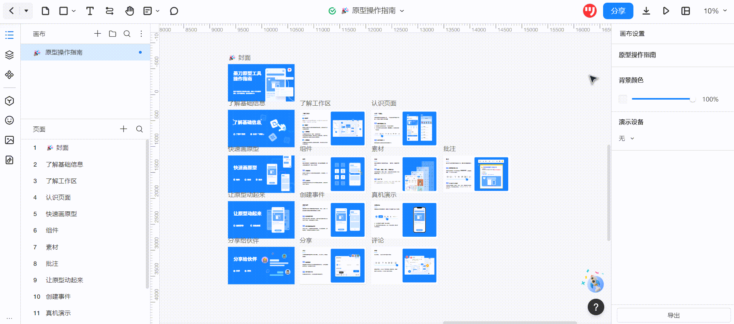Open the emoji icons sidebar panel
Viewport: 734px width, 324px height.
[10, 120]
